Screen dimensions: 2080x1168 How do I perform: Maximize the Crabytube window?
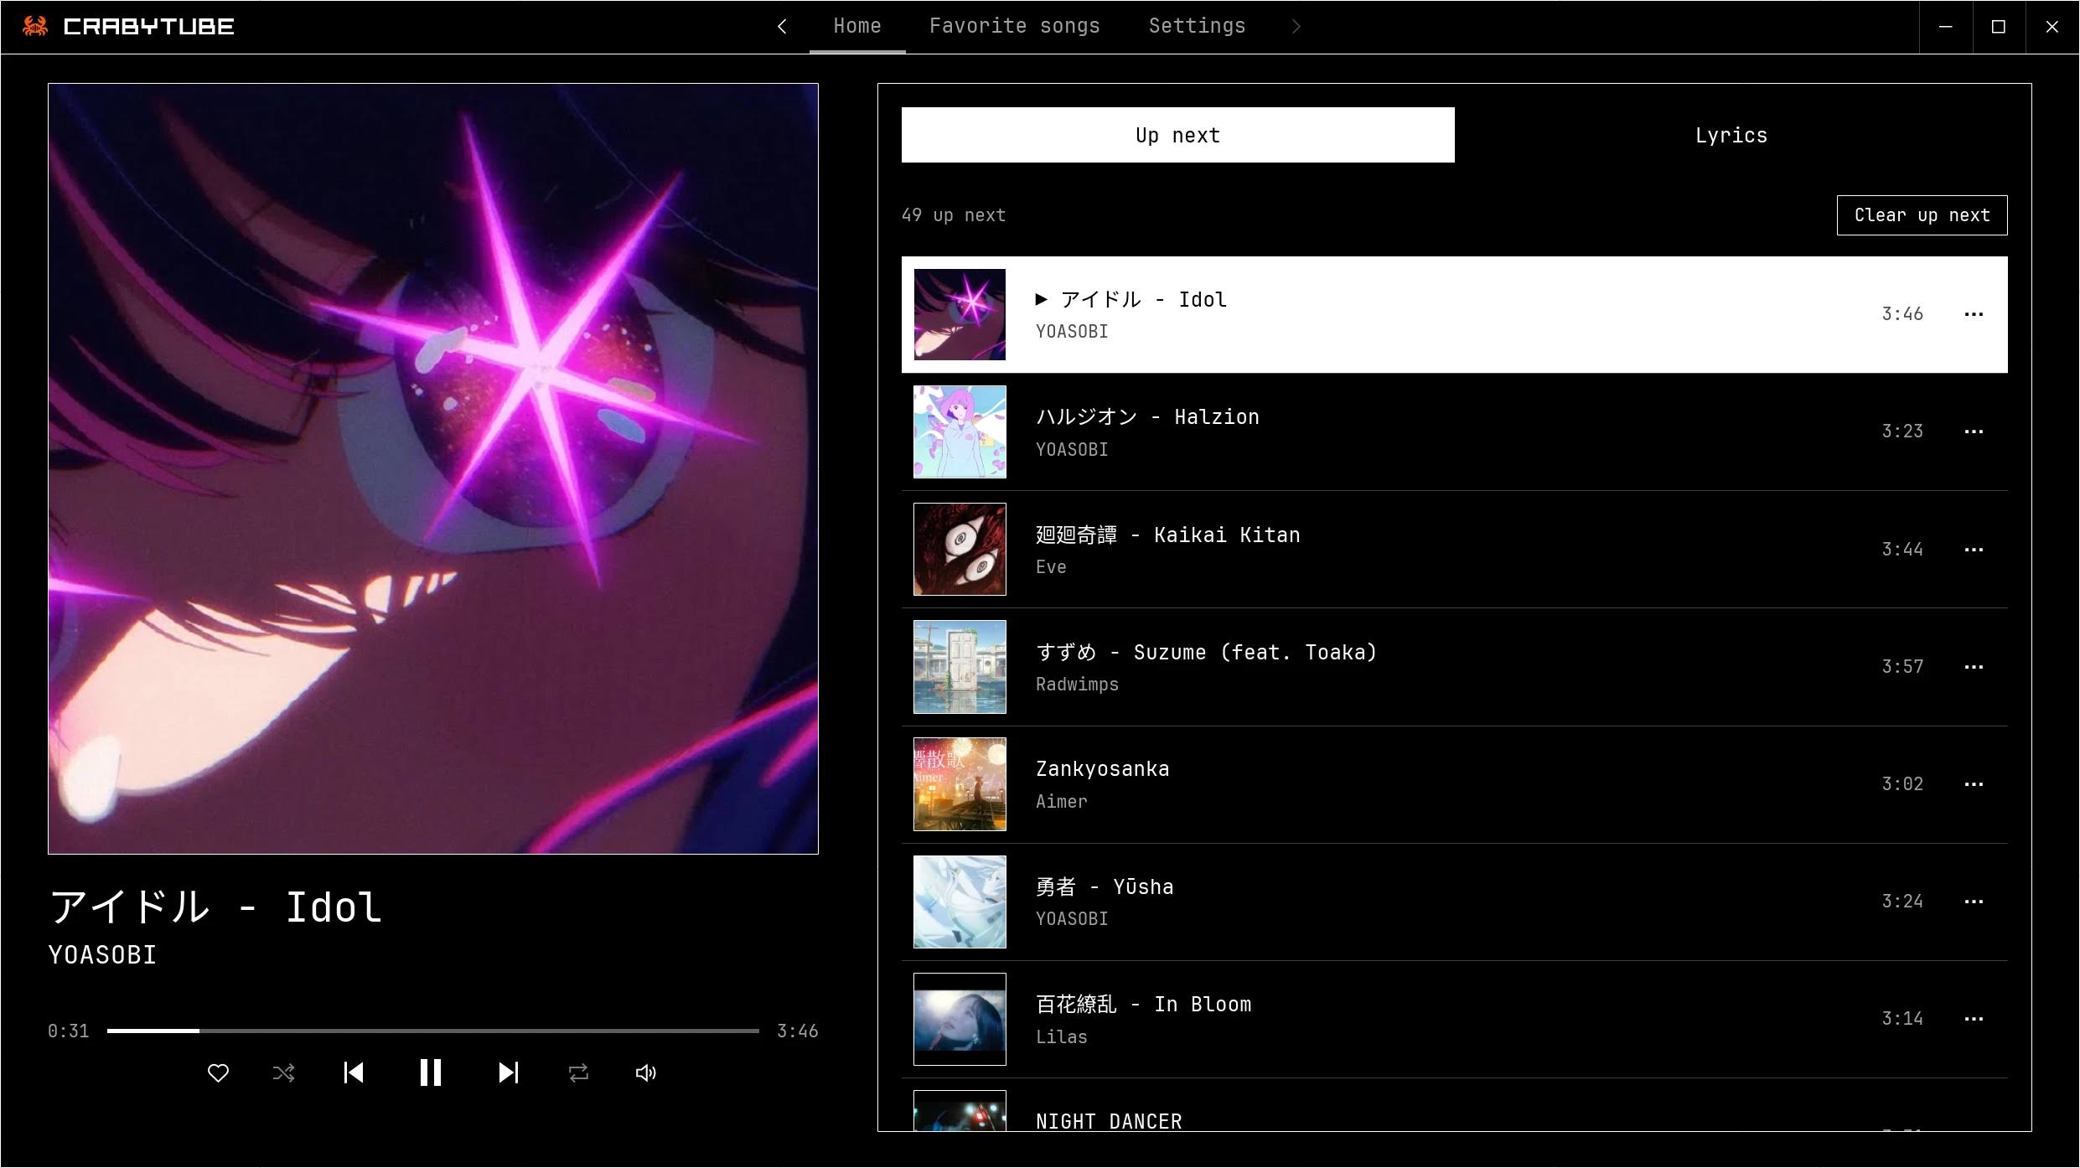[1999, 27]
